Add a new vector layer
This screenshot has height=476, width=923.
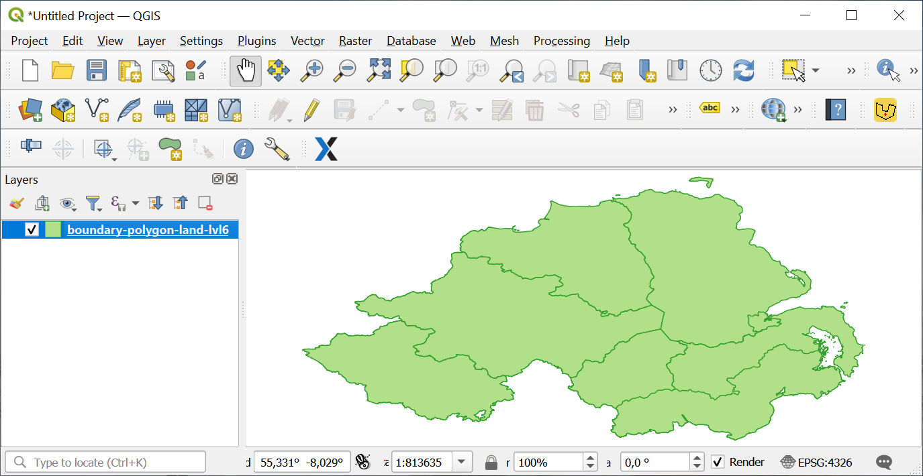pos(98,110)
